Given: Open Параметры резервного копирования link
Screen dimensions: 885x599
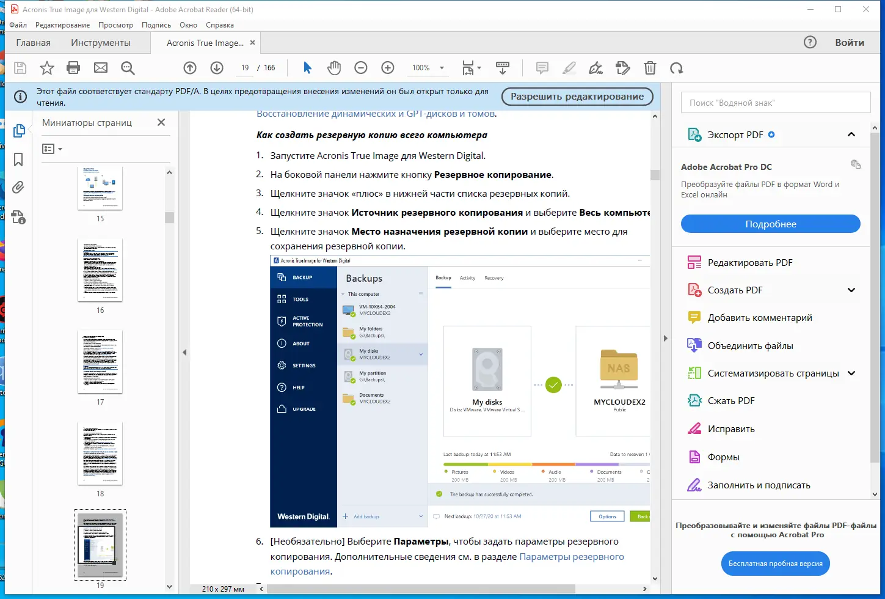Looking at the screenshot, I should [572, 557].
